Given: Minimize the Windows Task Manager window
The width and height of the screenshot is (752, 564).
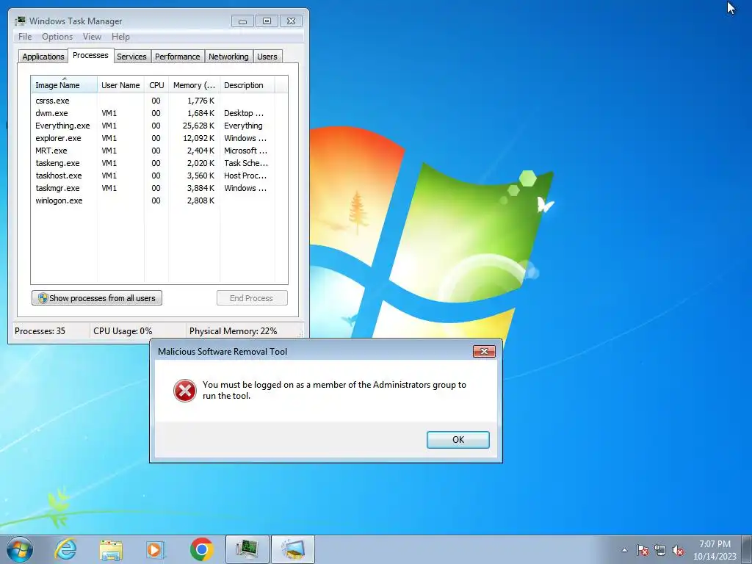Looking at the screenshot, I should pyautogui.click(x=242, y=21).
